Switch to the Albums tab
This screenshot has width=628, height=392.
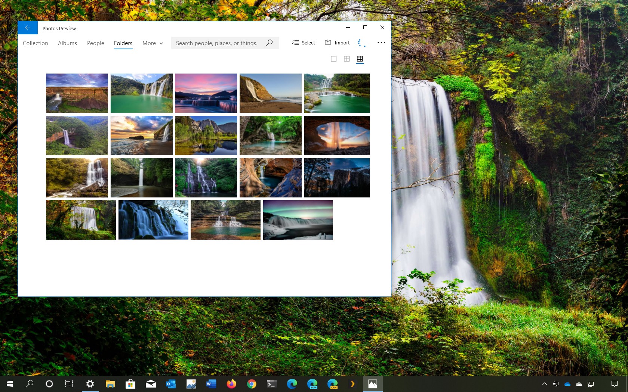67,43
